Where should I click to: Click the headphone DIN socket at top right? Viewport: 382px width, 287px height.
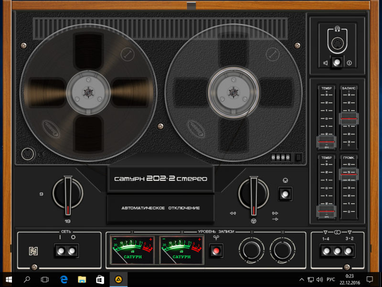coord(337,44)
